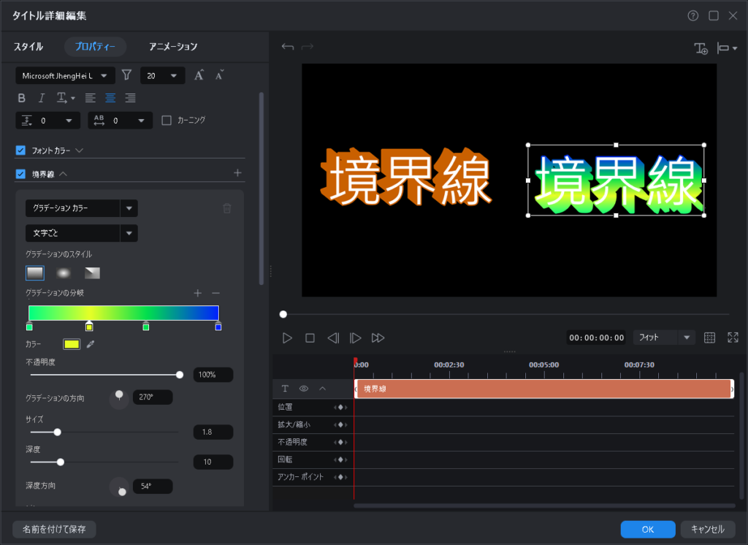The image size is (748, 545).
Task: Toggle track visibility eye icon
Action: click(304, 389)
